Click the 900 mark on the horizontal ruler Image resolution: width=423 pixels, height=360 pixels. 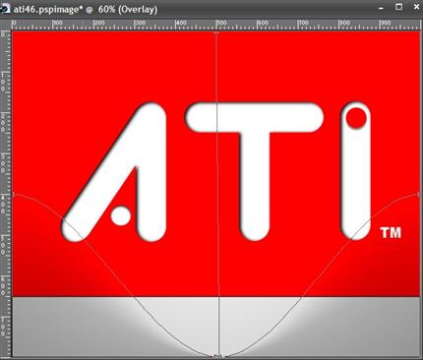385,24
